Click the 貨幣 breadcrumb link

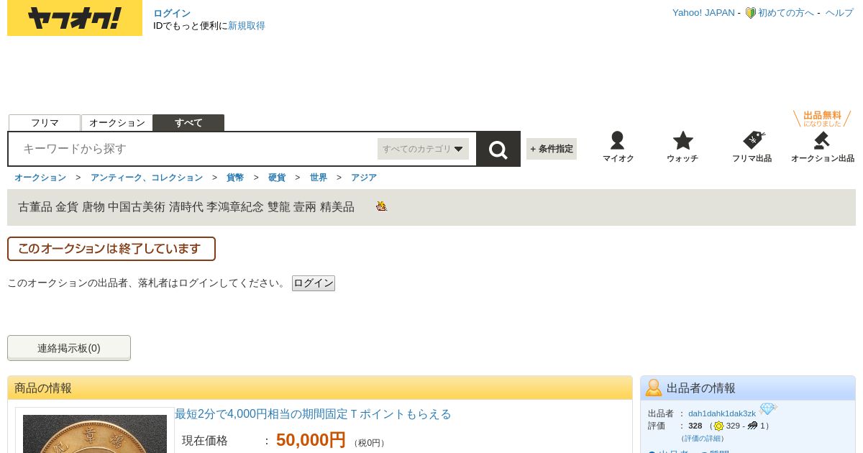pos(235,178)
